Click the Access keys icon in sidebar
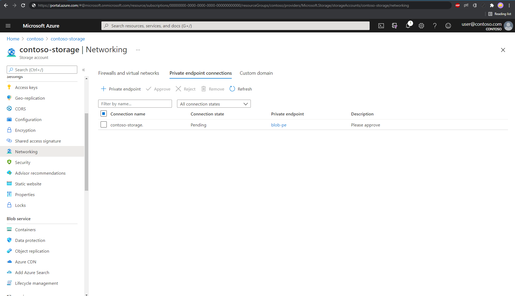The image size is (515, 296). (x=10, y=87)
